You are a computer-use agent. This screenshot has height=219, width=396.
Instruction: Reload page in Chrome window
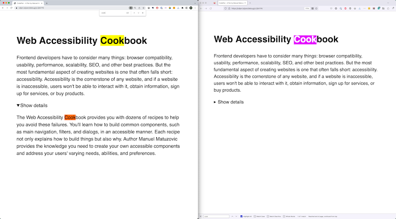(11, 8)
